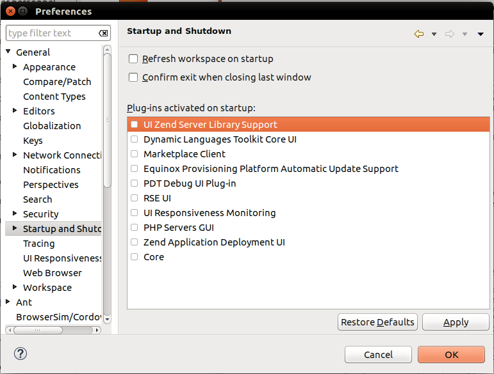Open the help question mark icon

[21, 354]
